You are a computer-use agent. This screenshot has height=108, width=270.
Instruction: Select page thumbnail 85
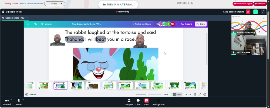pos(158,86)
